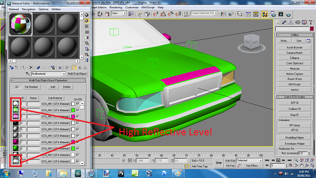Click the Select and Scale tool icon
Screen dimensions: 316x178
[107, 14]
